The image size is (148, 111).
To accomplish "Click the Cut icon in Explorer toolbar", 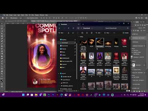I will tap(68, 33).
